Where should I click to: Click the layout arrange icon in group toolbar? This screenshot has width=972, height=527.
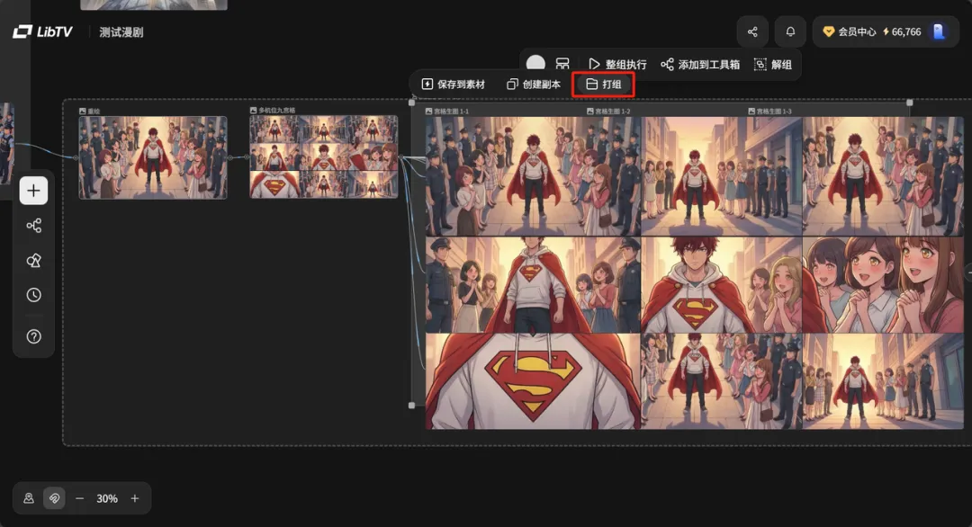pos(562,64)
